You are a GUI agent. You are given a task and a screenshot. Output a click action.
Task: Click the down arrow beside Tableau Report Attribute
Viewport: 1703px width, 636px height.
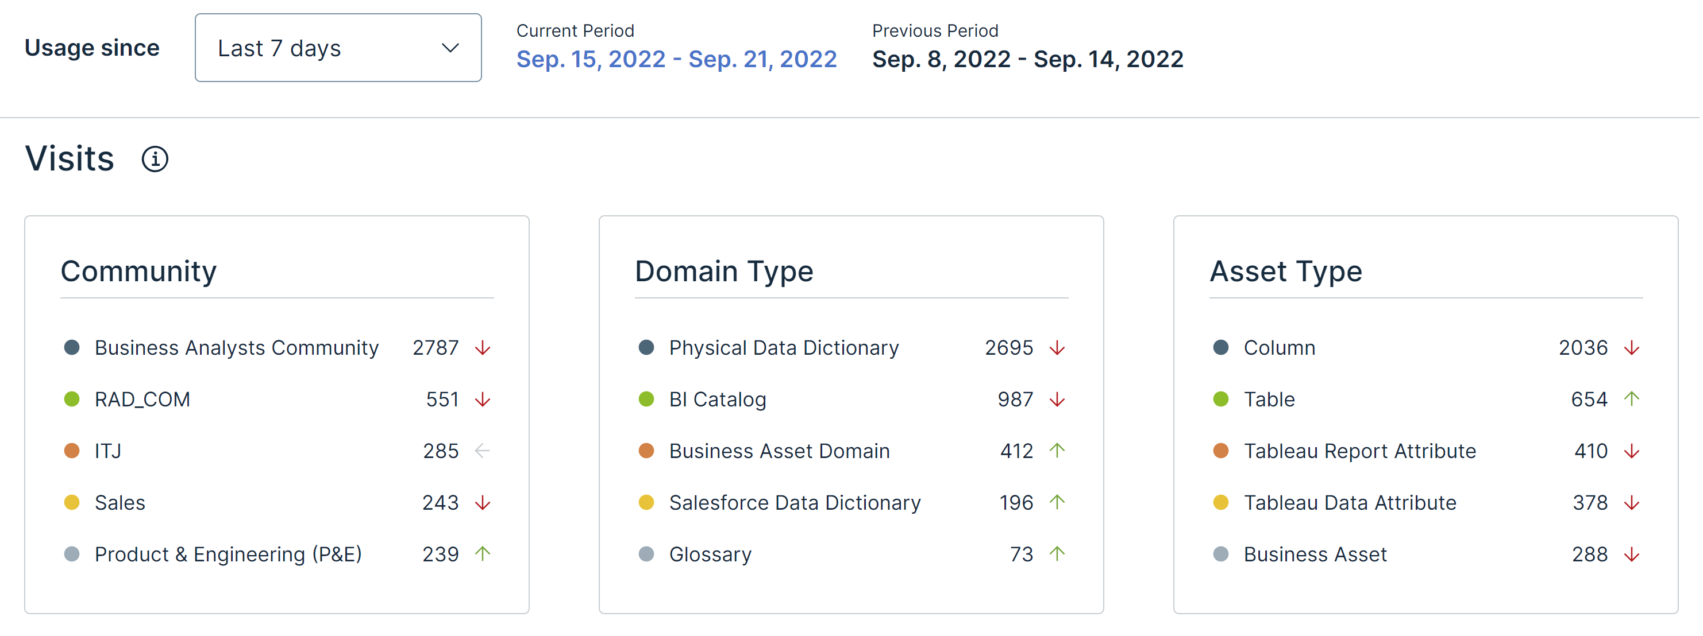(x=1632, y=451)
